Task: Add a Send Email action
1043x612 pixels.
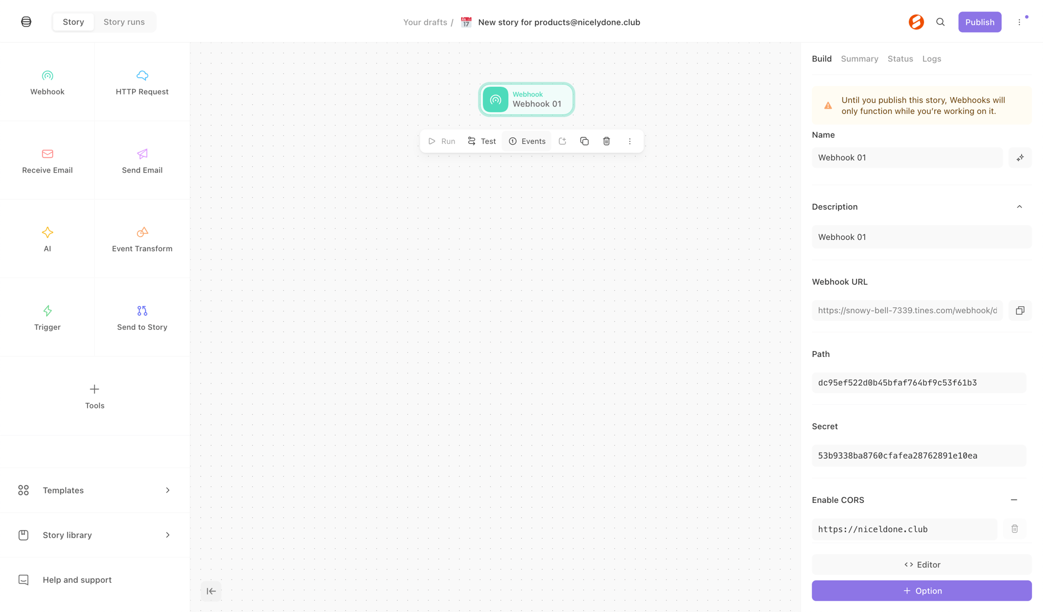Action: (x=142, y=161)
